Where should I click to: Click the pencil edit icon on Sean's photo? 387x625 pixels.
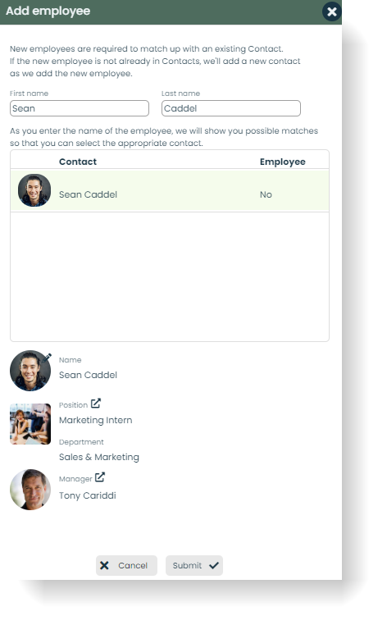pyautogui.click(x=47, y=358)
